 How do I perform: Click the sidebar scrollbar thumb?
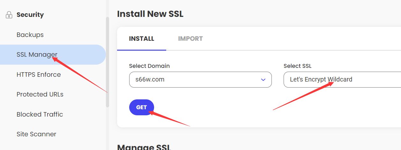click(108, 62)
